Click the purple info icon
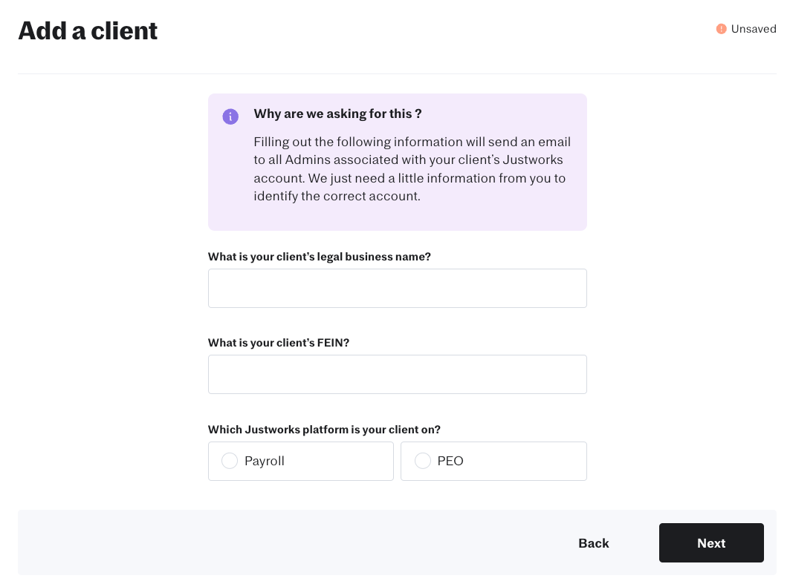This screenshot has height=584, width=790. coord(230,117)
